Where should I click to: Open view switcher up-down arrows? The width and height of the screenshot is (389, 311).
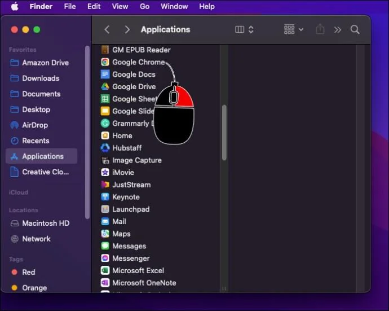251,29
